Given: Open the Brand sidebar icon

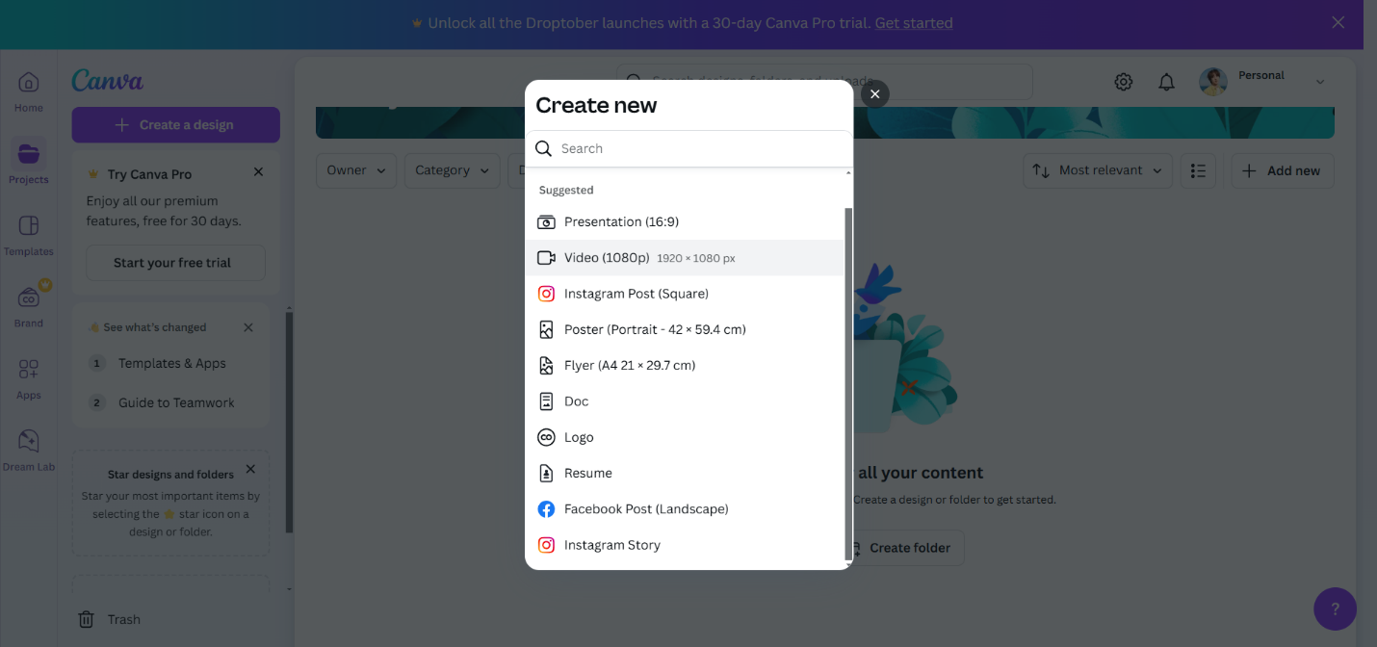Looking at the screenshot, I should (x=29, y=307).
